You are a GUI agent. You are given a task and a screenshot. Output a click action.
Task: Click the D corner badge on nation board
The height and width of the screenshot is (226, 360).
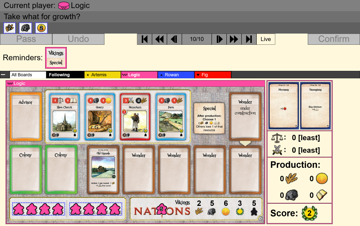point(260,219)
